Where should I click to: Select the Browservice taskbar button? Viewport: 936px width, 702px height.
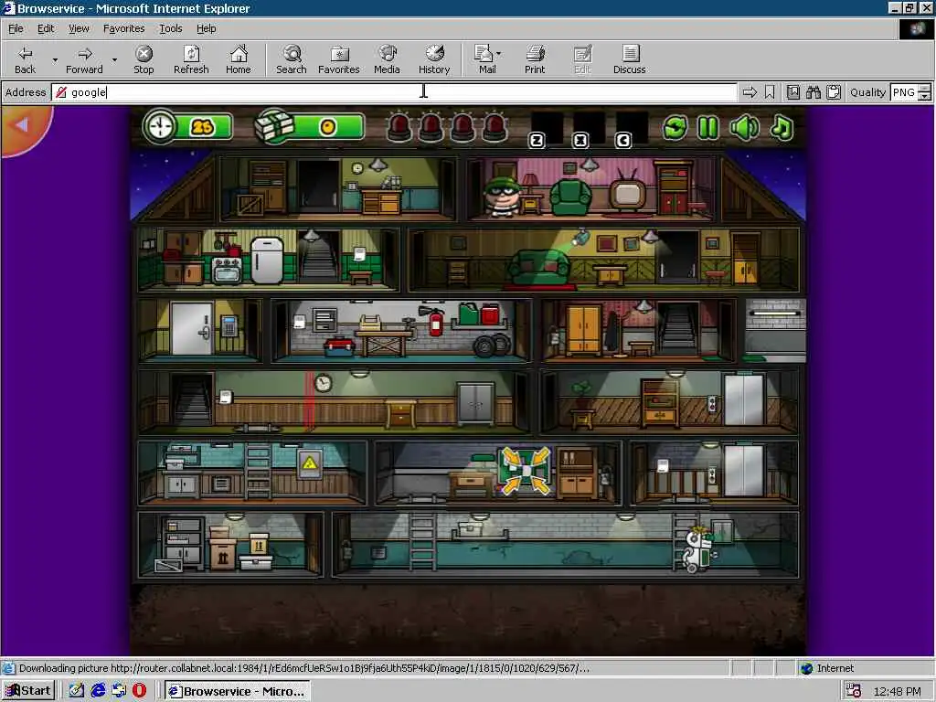click(x=238, y=691)
